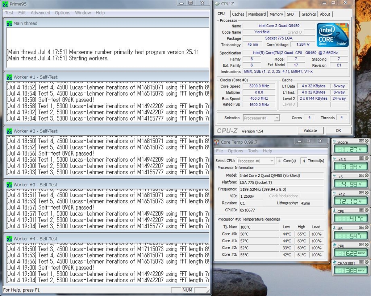This screenshot has height=296, width=371.
Task: Open the Window menu in Prime95
Action: (x=83, y=13)
